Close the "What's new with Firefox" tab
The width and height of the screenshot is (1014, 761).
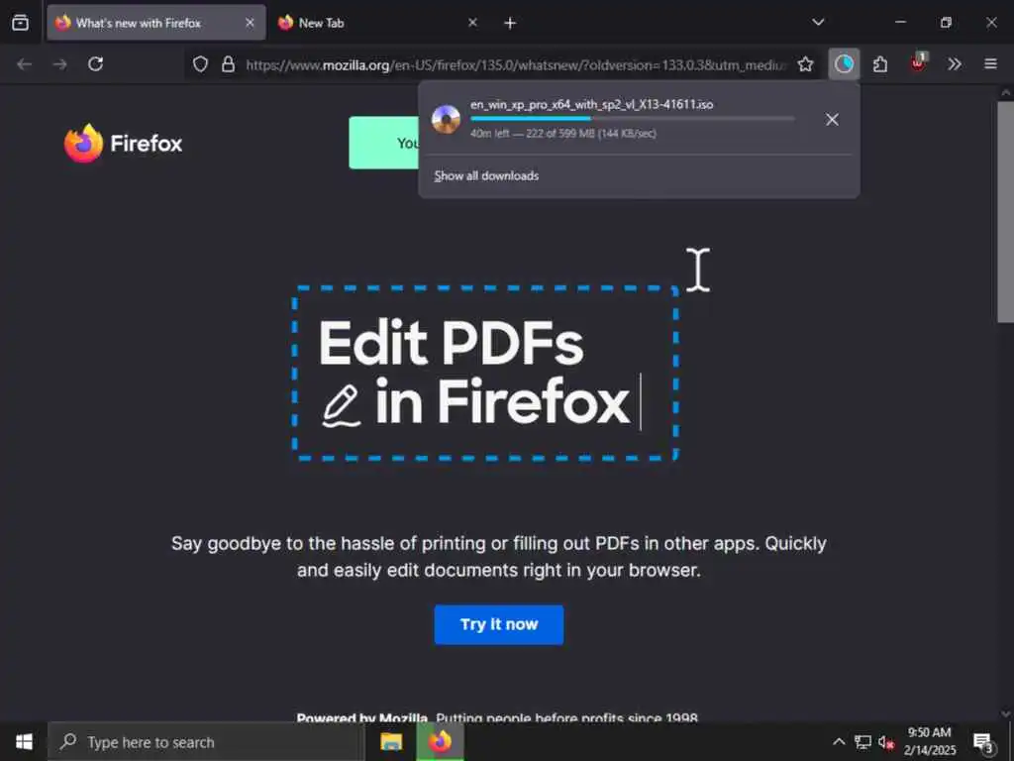click(250, 23)
